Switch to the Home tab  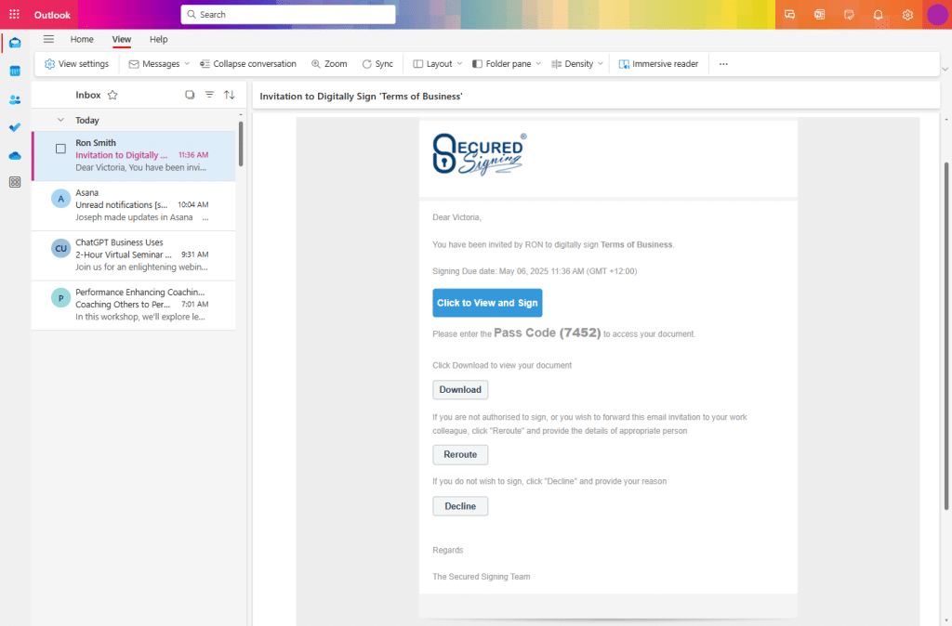[x=82, y=39]
